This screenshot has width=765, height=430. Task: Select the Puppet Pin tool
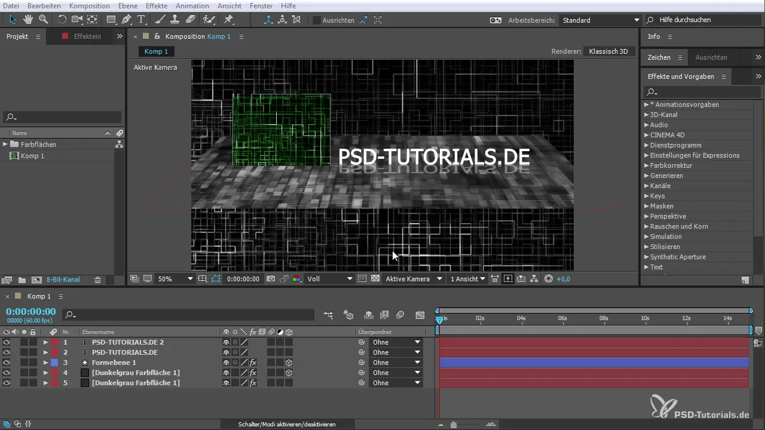pyautogui.click(x=229, y=20)
